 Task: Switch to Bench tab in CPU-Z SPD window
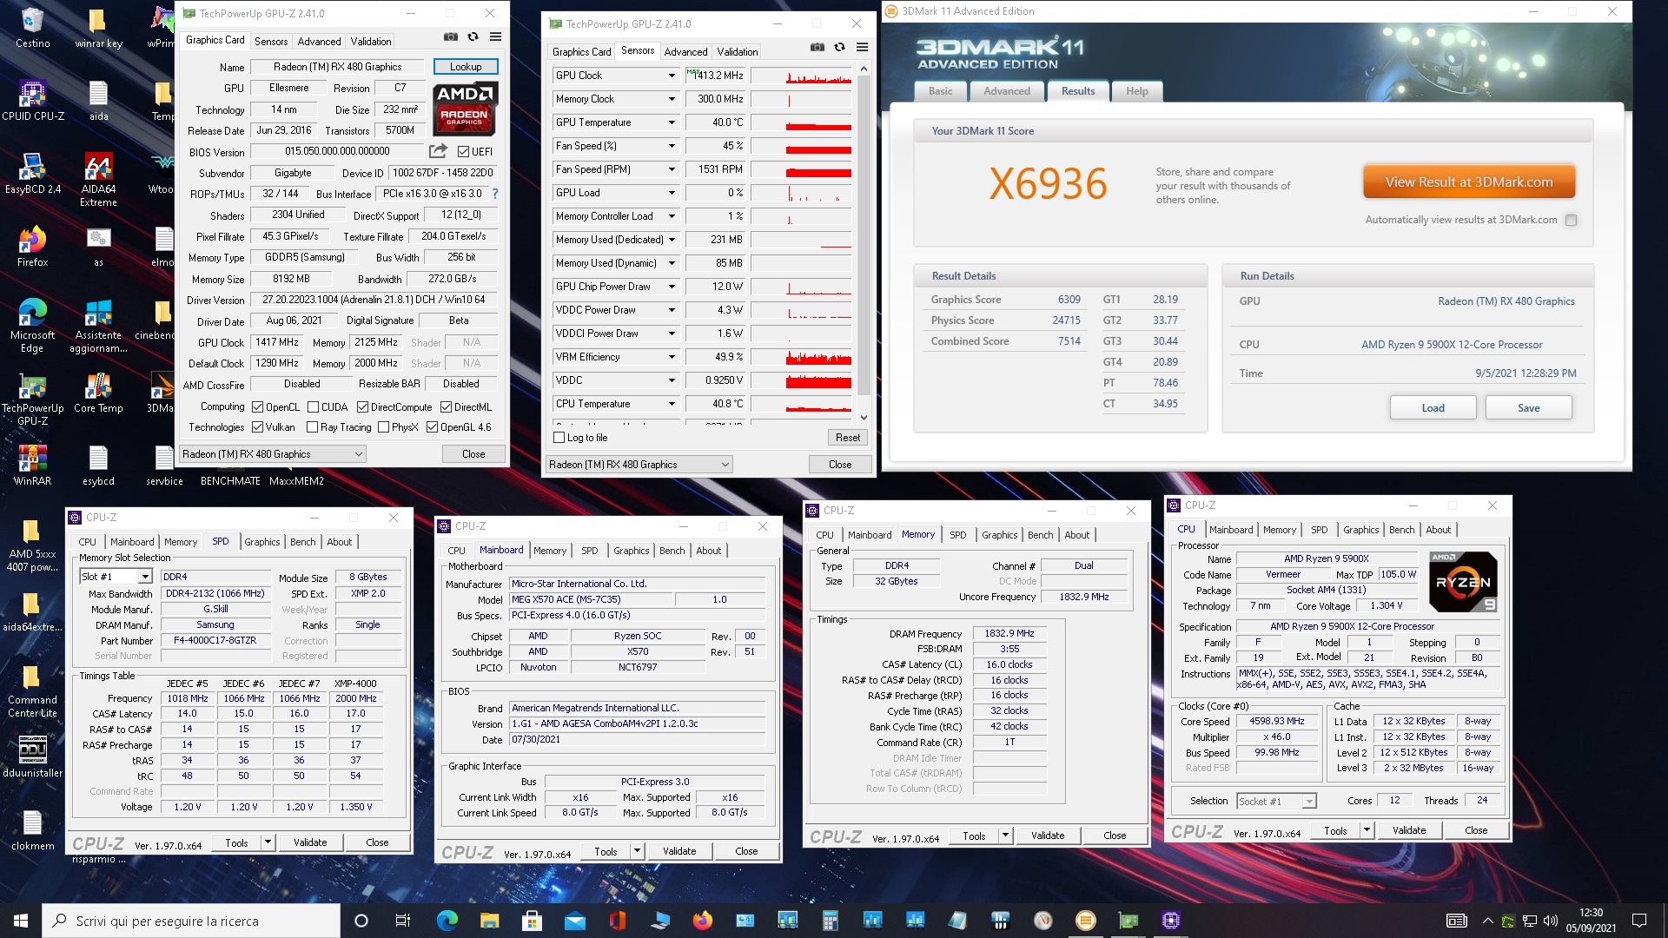[x=302, y=542]
